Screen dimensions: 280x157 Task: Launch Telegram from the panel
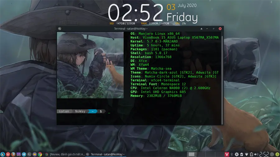[24, 154]
